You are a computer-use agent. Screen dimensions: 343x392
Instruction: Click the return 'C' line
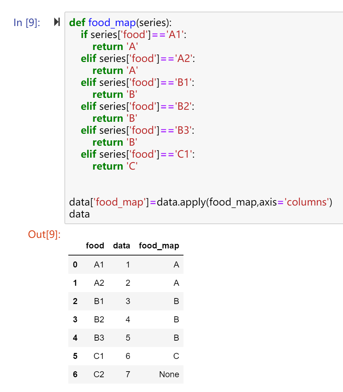pos(115,166)
